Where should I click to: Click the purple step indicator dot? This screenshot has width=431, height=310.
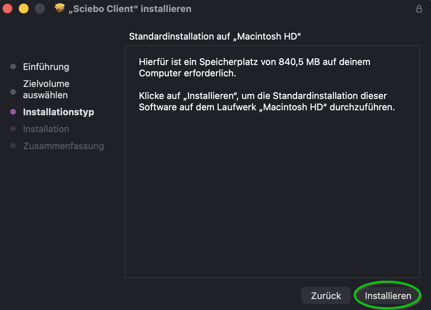(13, 112)
